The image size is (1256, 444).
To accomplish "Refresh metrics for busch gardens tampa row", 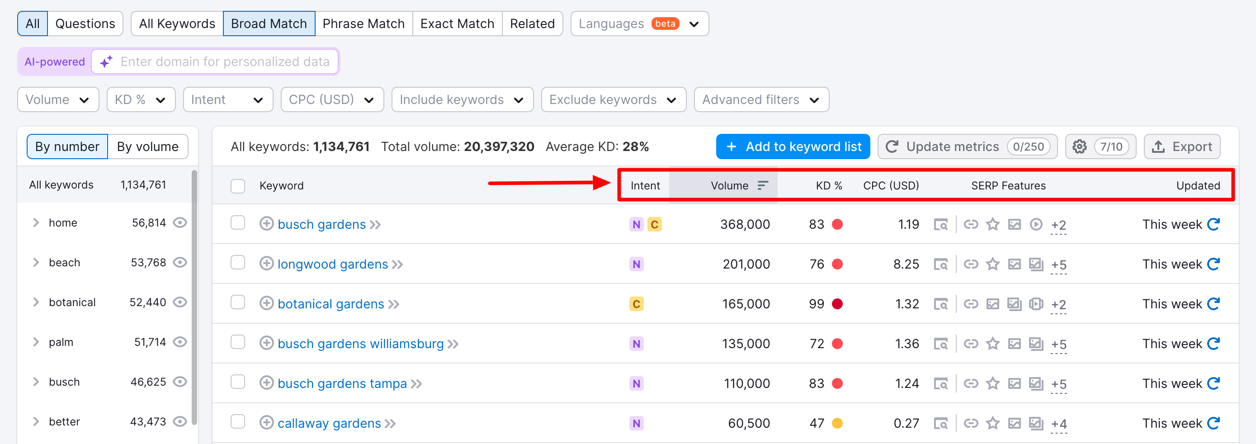I will point(1214,383).
